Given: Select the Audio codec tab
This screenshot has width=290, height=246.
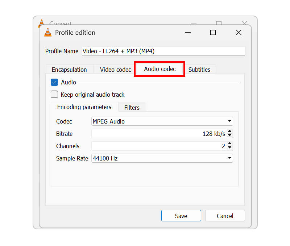Looking at the screenshot, I should tap(160, 69).
